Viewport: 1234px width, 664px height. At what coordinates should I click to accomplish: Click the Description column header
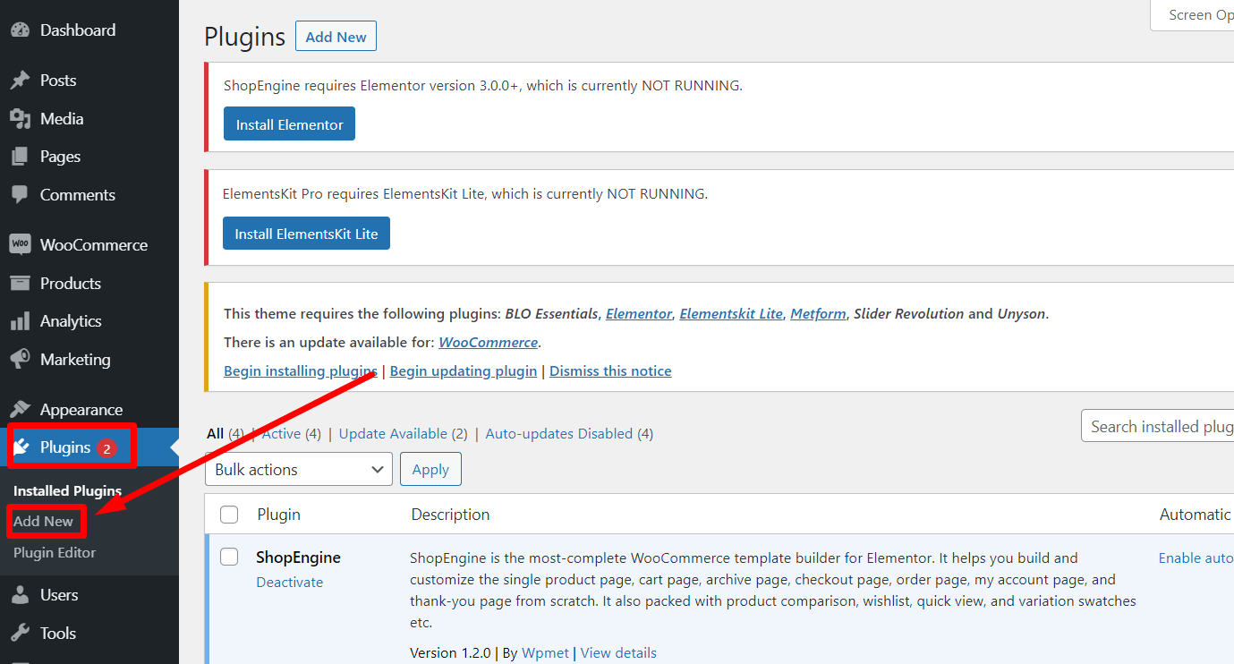click(450, 515)
